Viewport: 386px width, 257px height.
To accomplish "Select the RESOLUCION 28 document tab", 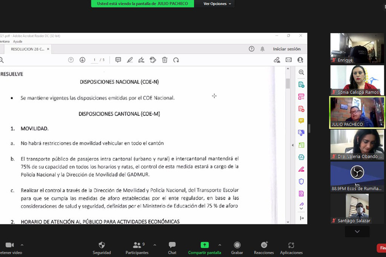I will point(27,49).
